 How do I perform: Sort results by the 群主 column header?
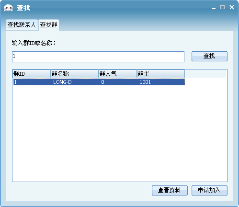161,74
